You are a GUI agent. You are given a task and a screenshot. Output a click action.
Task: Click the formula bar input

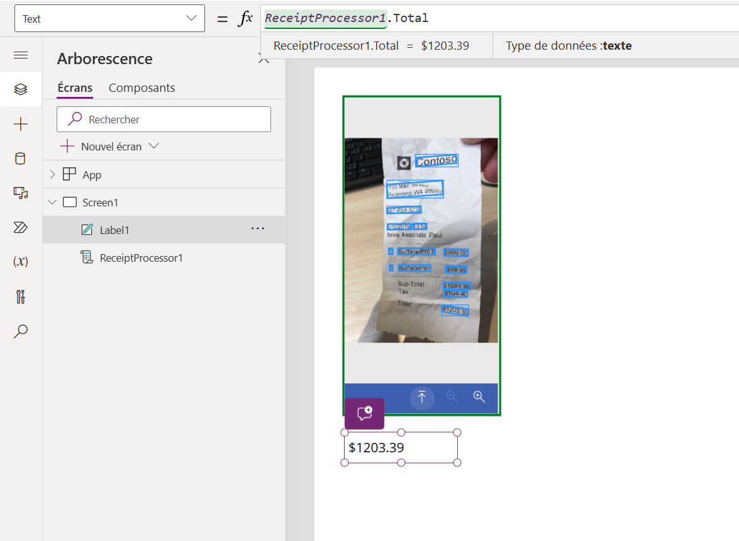click(499, 18)
